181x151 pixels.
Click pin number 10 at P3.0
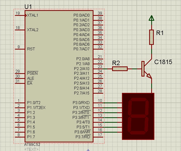click(x=100, y=101)
